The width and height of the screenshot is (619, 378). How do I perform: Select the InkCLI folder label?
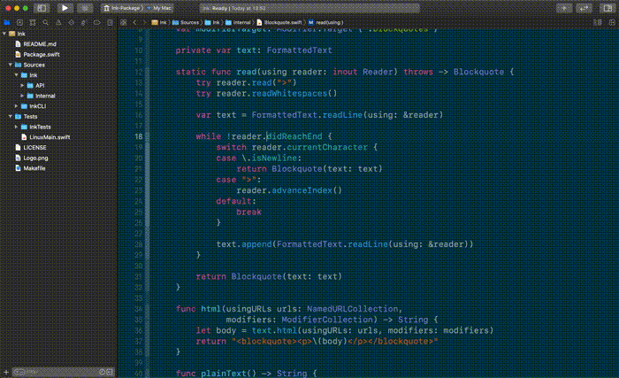pos(38,106)
